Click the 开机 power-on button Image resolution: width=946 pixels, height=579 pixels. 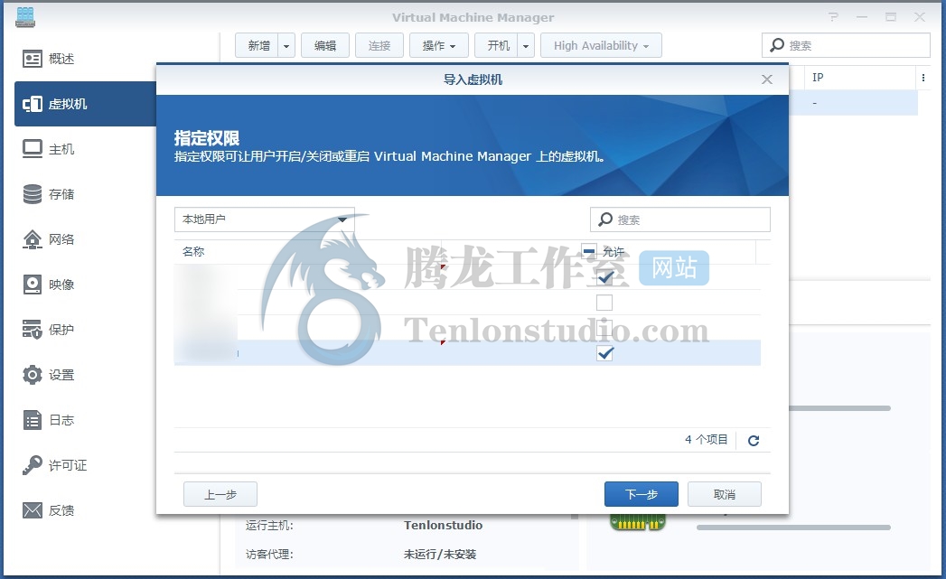click(499, 45)
